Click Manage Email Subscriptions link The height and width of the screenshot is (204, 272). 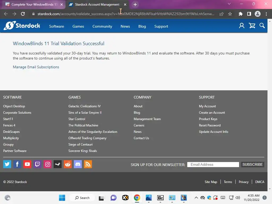(36, 67)
